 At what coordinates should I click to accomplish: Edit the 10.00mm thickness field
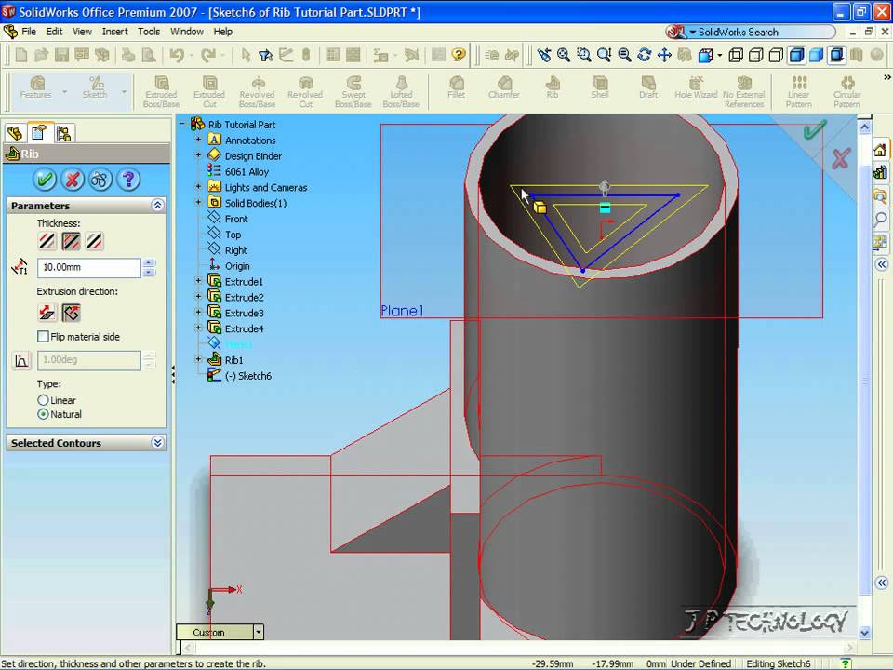tap(89, 267)
